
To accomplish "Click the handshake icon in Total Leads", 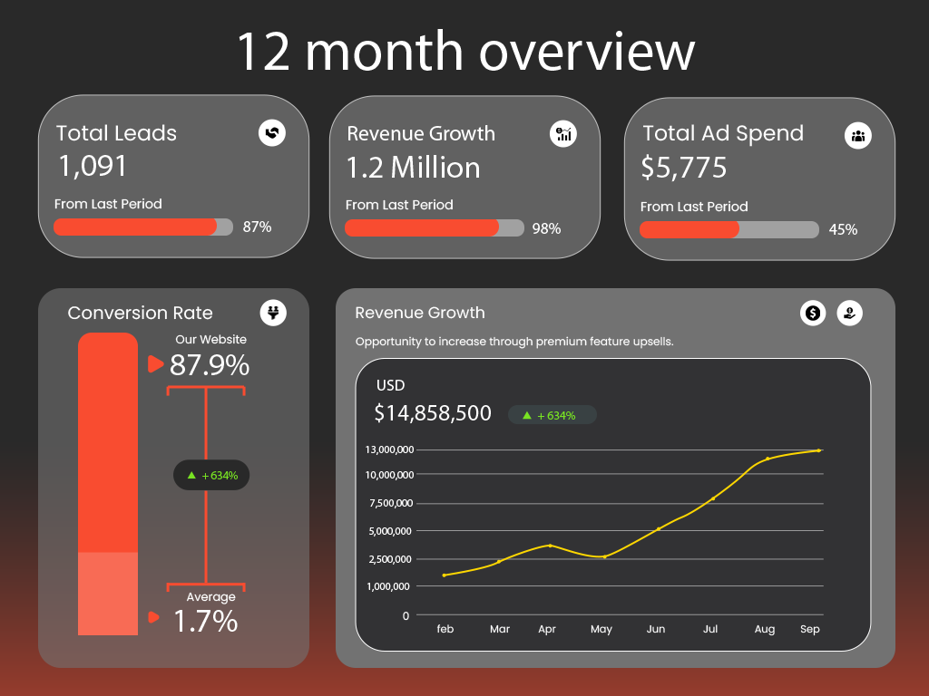I will point(271,133).
